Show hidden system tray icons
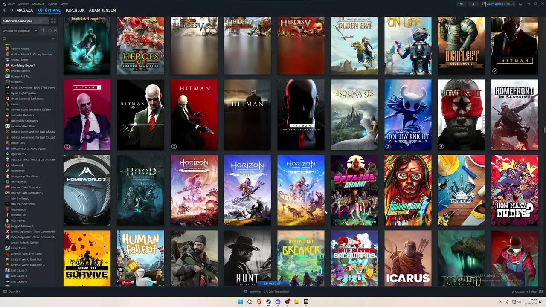The height and width of the screenshot is (307, 546). pos(501,302)
